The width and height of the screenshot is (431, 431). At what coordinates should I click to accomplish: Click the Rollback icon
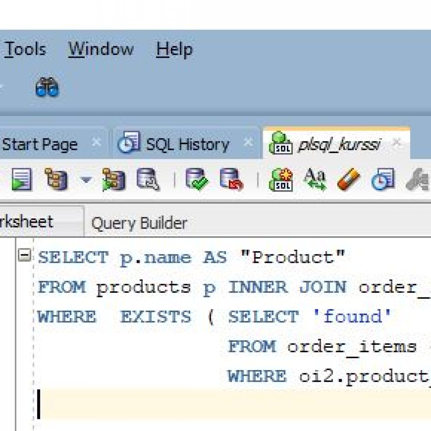coord(232,179)
